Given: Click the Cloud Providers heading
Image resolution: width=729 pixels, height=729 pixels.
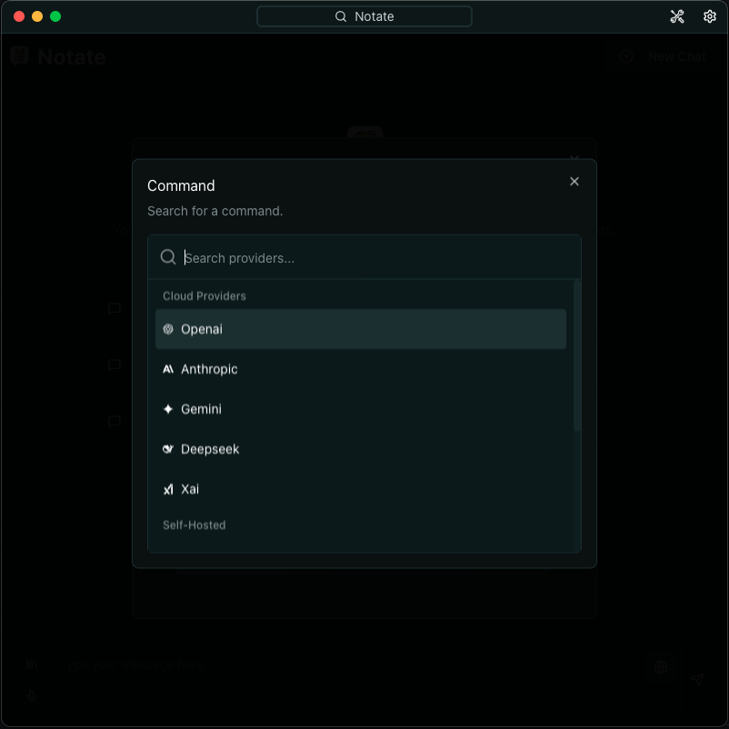Looking at the screenshot, I should pyautogui.click(x=205, y=296).
